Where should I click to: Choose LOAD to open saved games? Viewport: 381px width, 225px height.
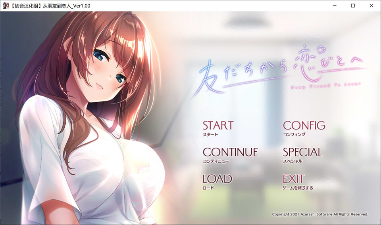click(x=217, y=179)
